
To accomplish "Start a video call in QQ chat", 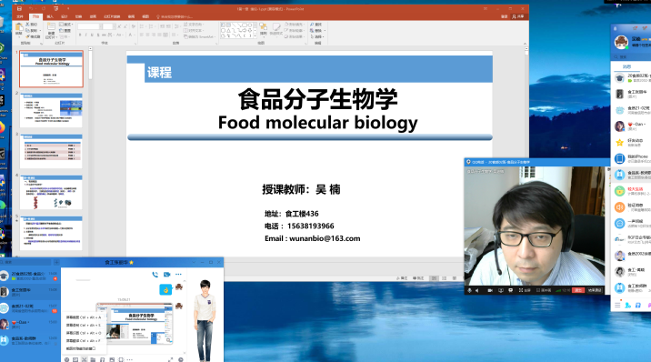I will click(167, 275).
